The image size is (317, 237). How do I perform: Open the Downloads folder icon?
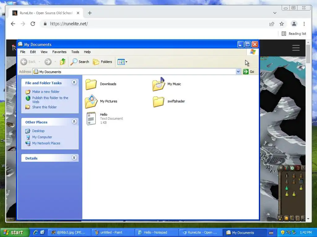(91, 84)
